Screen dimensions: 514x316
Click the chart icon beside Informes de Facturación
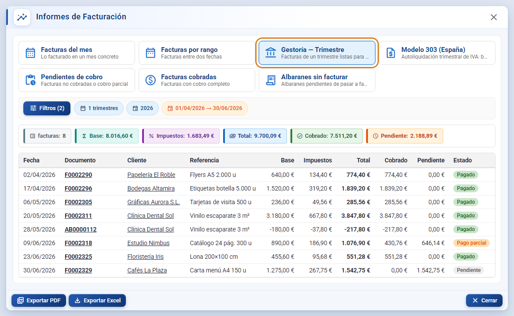[x=22, y=17]
